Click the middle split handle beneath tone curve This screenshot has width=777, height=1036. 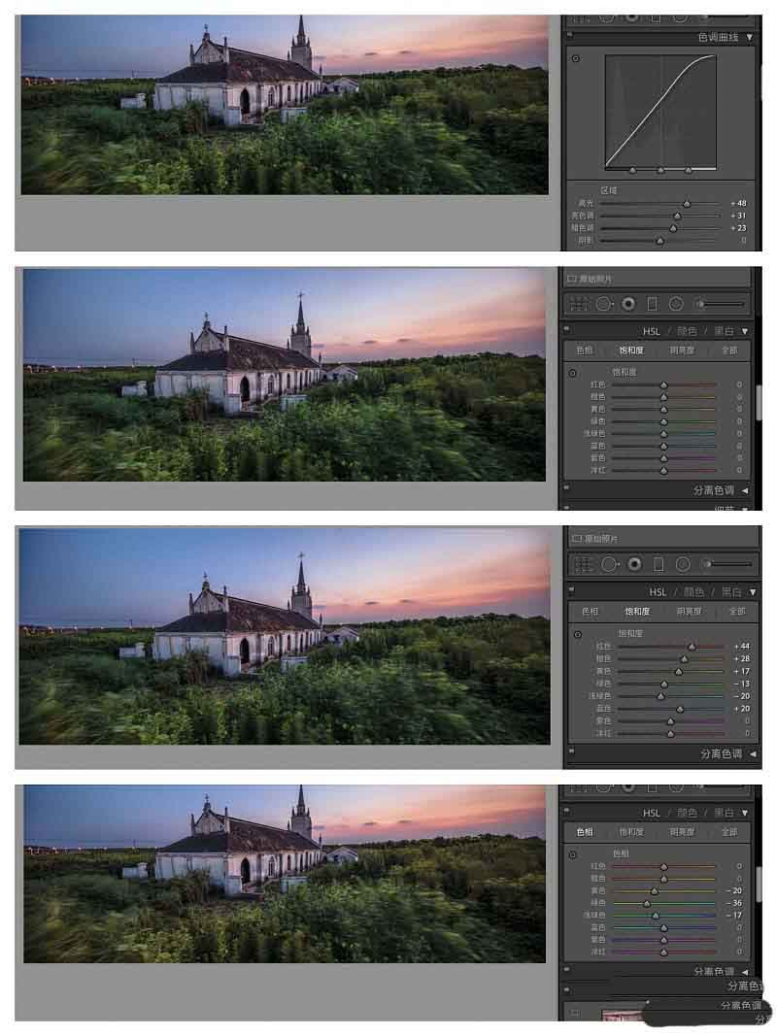point(660,170)
